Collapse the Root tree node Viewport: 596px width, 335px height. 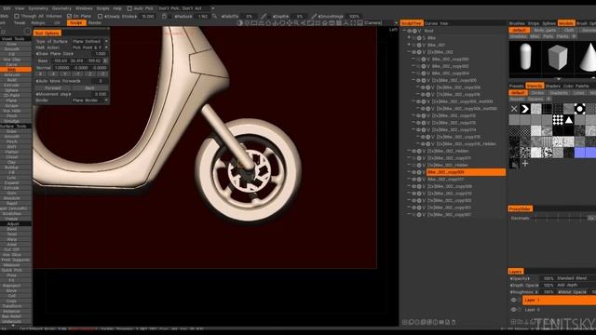(x=405, y=31)
